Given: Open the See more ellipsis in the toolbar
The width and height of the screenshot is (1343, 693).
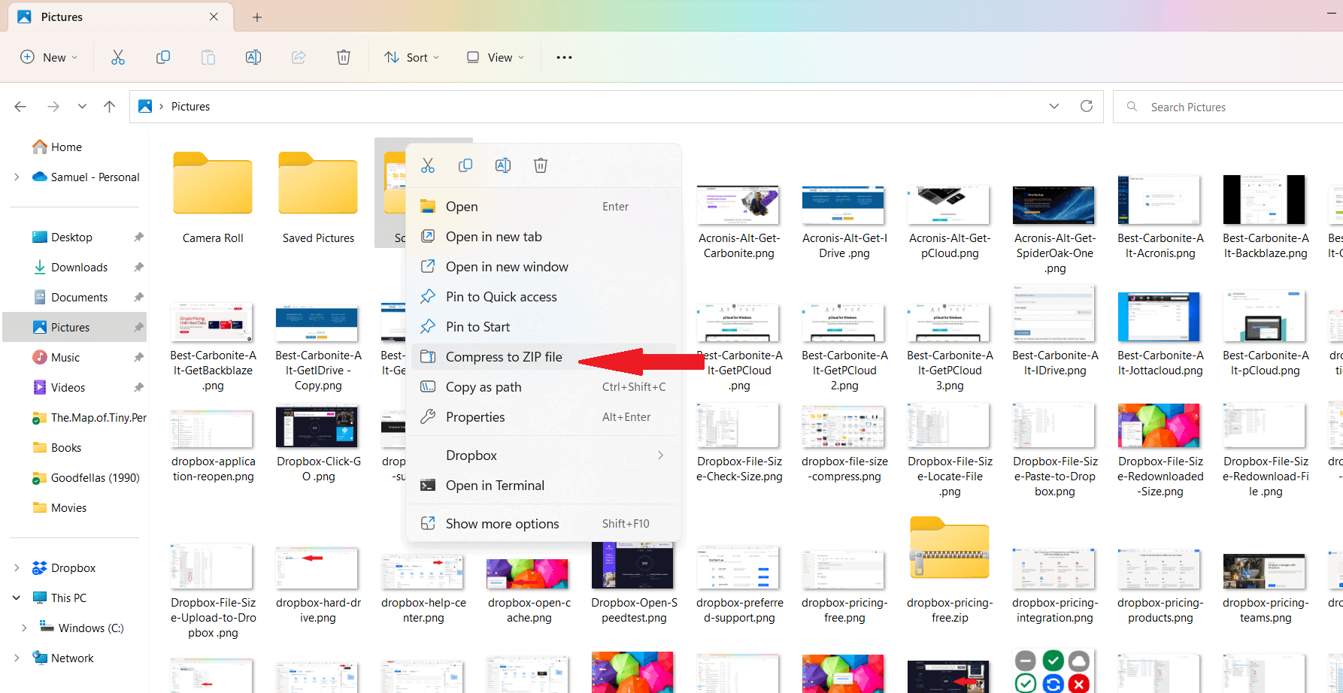Looking at the screenshot, I should point(564,56).
